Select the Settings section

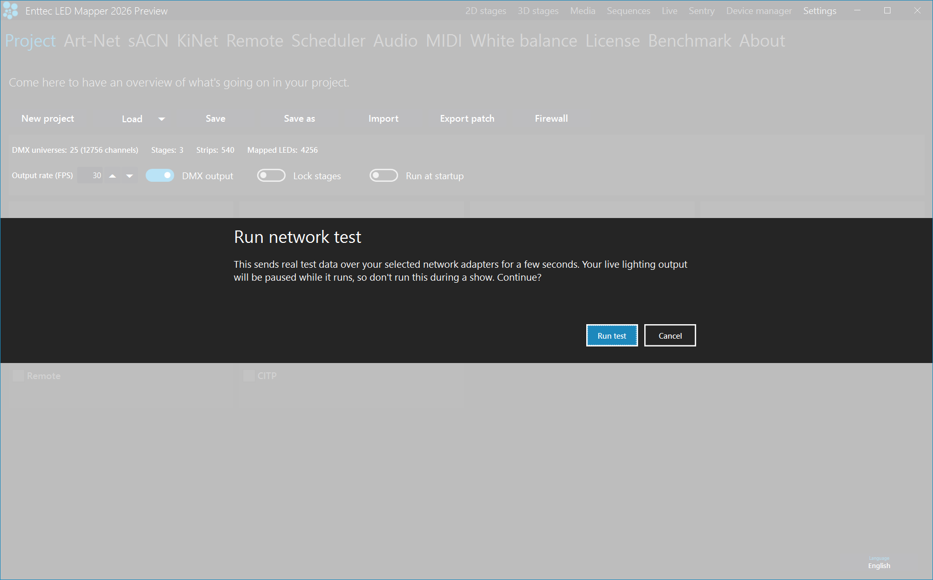point(819,11)
